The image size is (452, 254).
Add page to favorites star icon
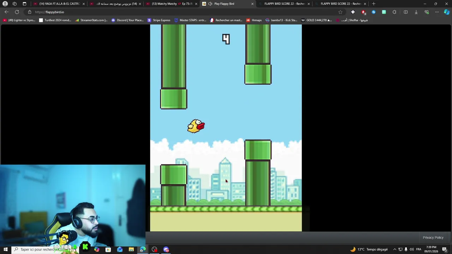click(x=340, y=12)
